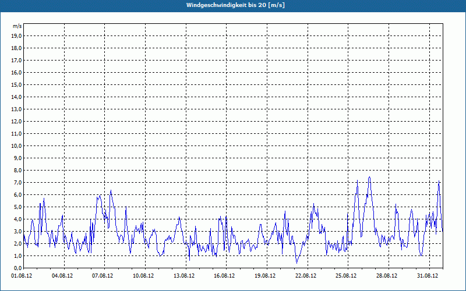
Task: Click the 15,0 y-axis value
Action: point(16,84)
